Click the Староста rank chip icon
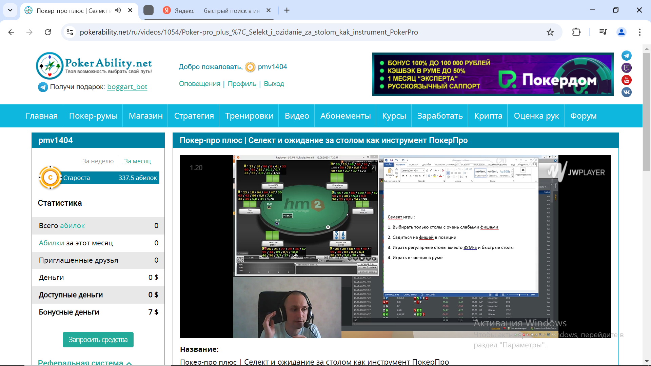 [x=50, y=177]
